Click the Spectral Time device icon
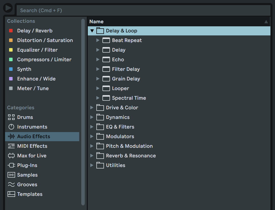The width and height of the screenshot is (275, 210). point(106,98)
